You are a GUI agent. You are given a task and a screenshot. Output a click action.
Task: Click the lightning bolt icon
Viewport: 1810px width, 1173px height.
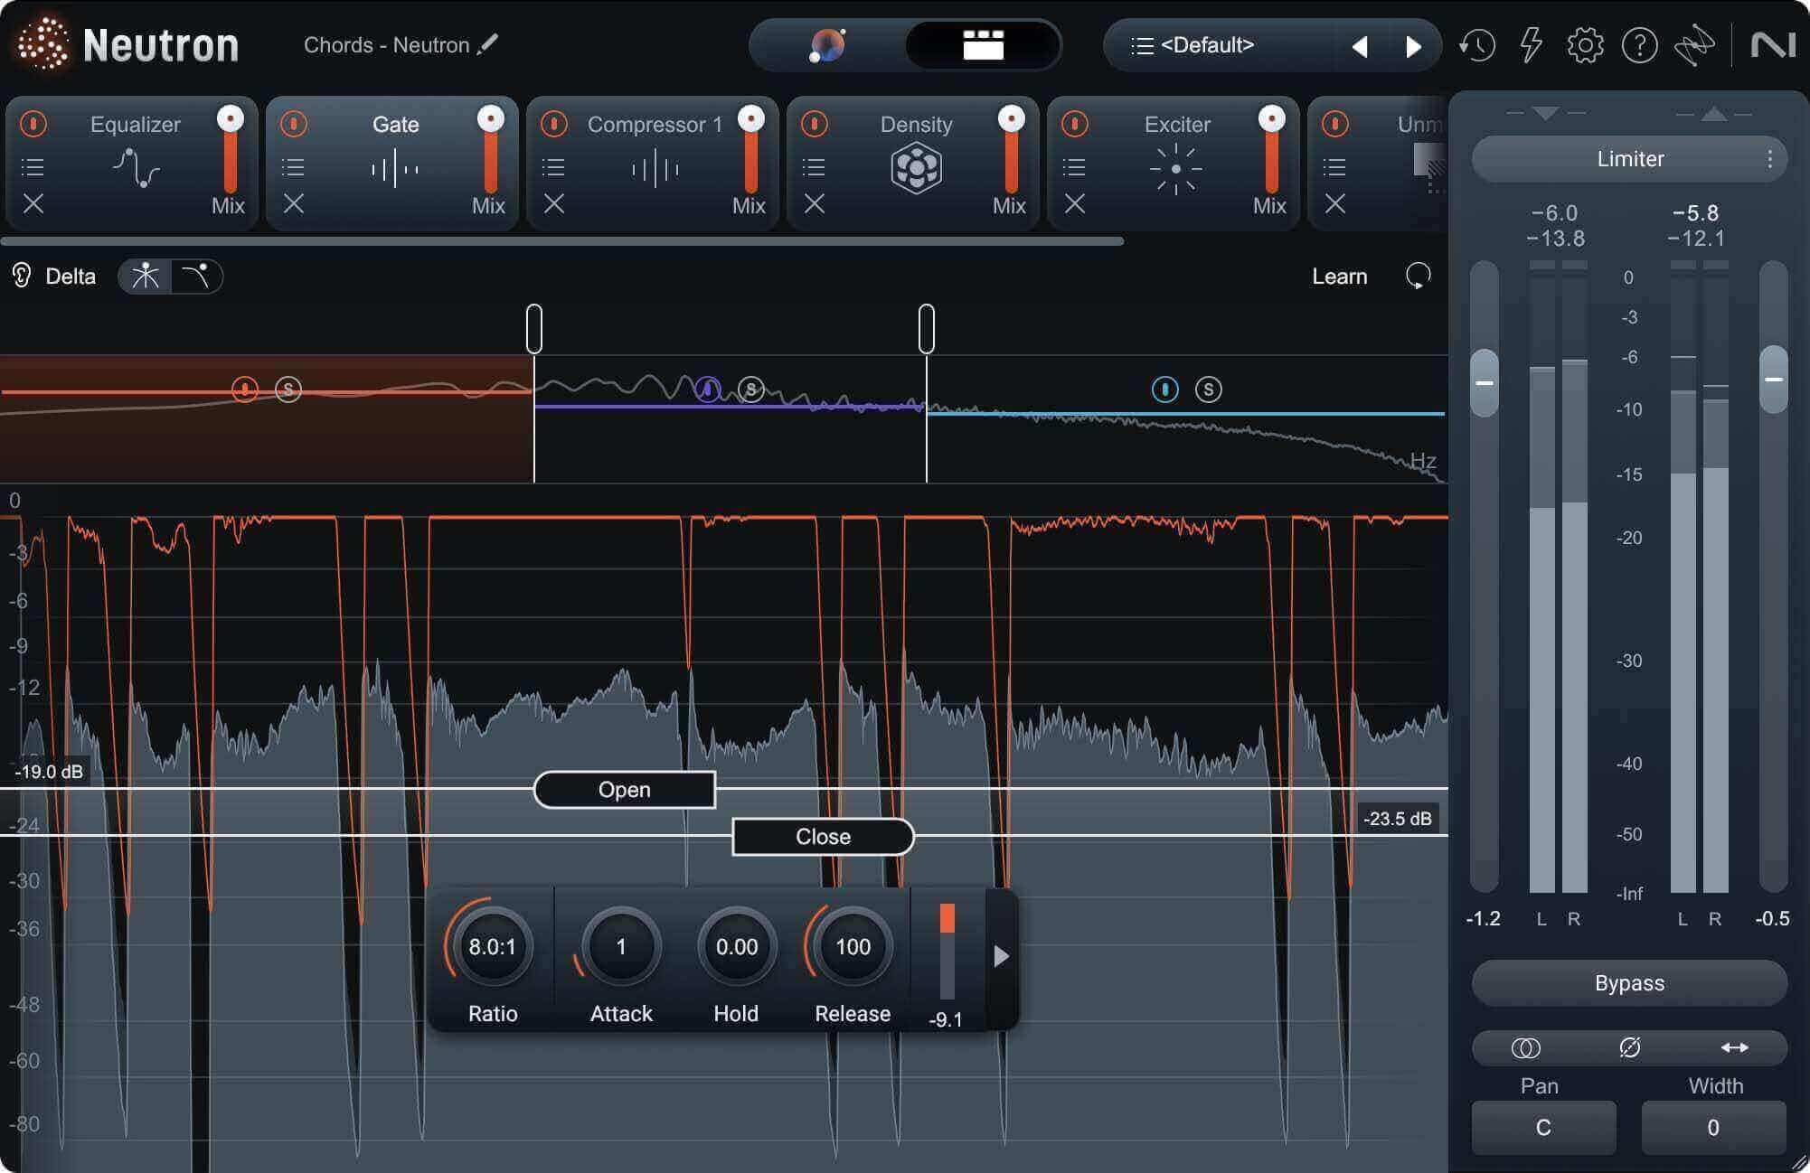(x=1531, y=45)
